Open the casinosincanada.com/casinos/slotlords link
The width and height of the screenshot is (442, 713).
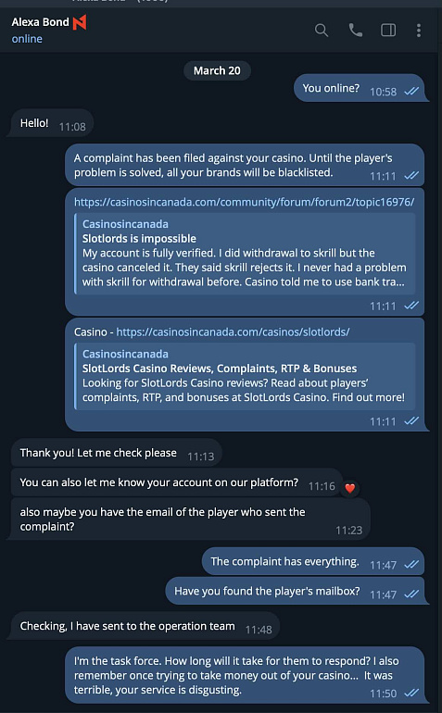(x=233, y=331)
